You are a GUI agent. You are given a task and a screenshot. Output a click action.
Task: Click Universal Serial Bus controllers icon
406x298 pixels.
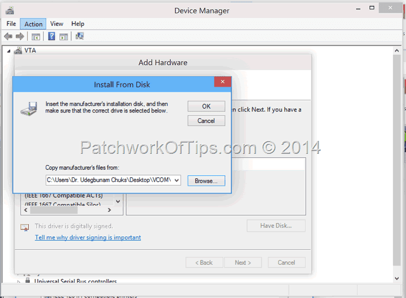28,281
